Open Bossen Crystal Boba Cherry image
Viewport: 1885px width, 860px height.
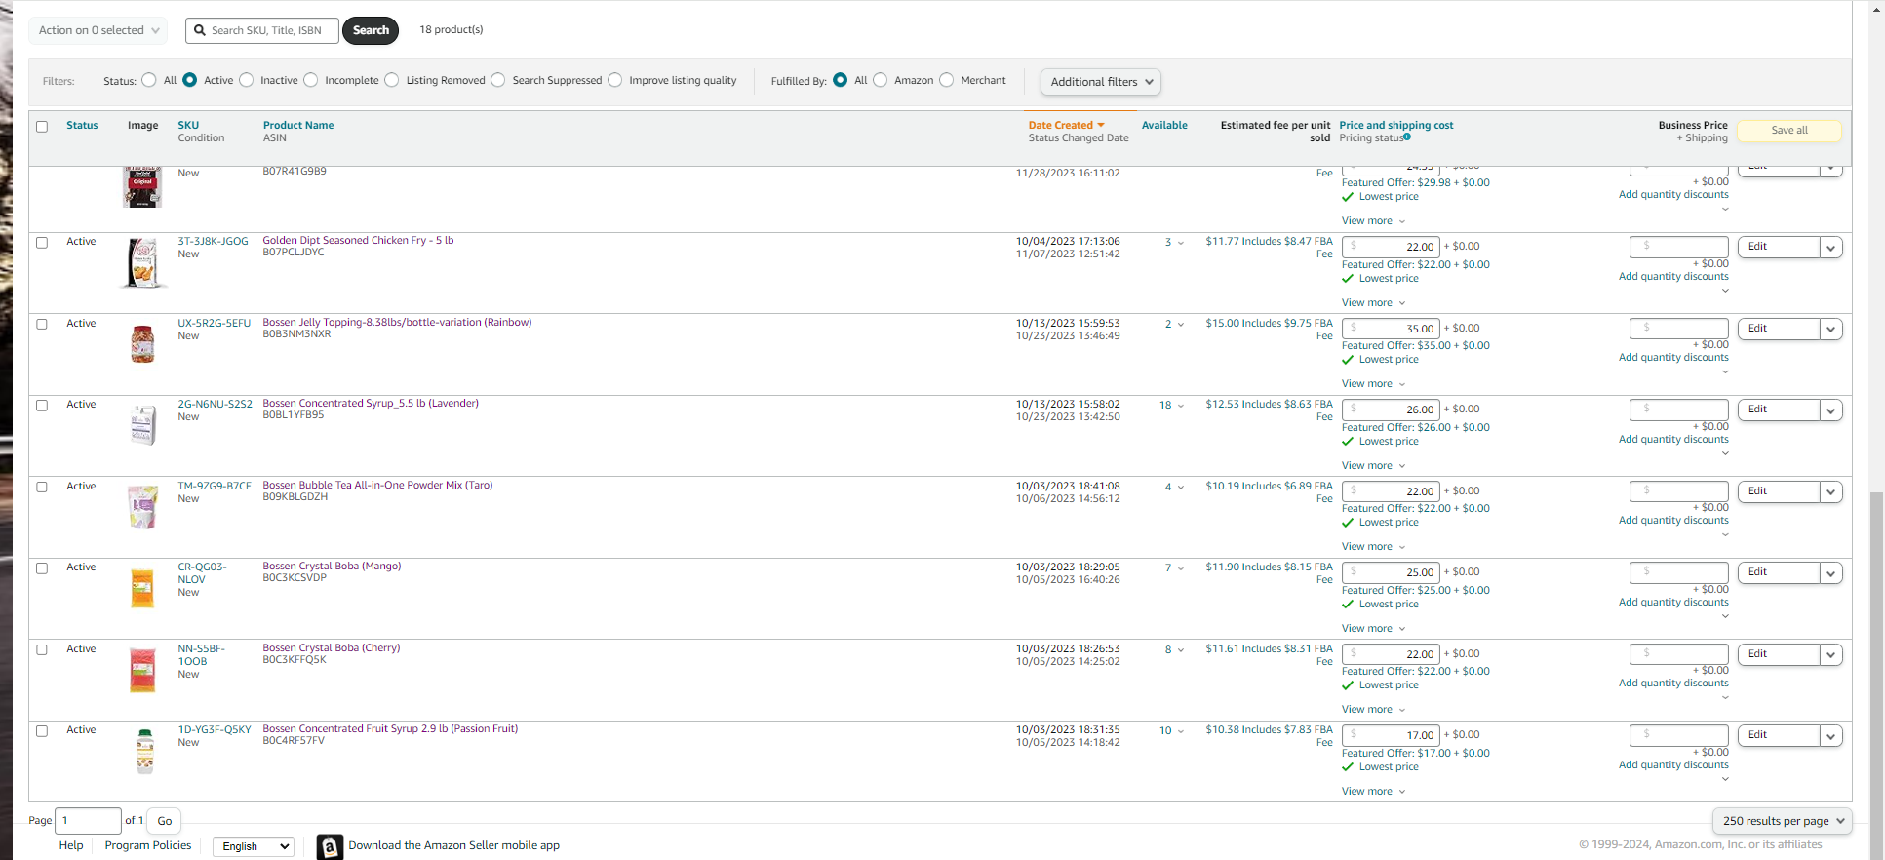point(143,670)
